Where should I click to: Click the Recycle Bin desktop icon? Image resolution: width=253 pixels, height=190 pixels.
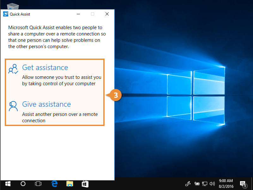coord(13,6)
